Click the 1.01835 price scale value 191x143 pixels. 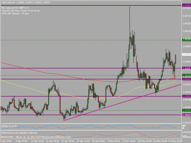click(187, 84)
